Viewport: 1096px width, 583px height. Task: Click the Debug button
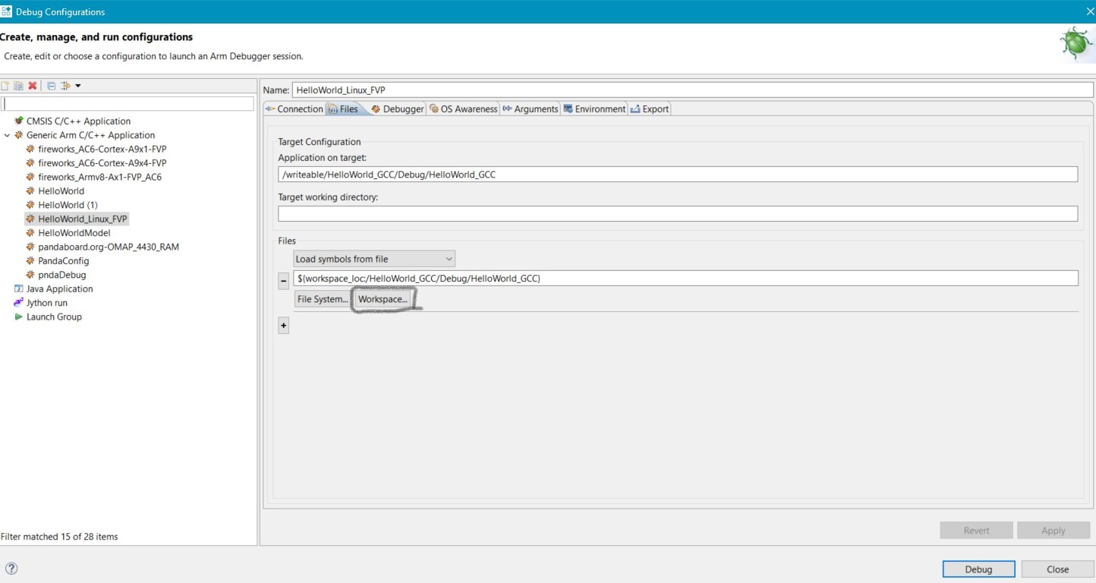978,569
